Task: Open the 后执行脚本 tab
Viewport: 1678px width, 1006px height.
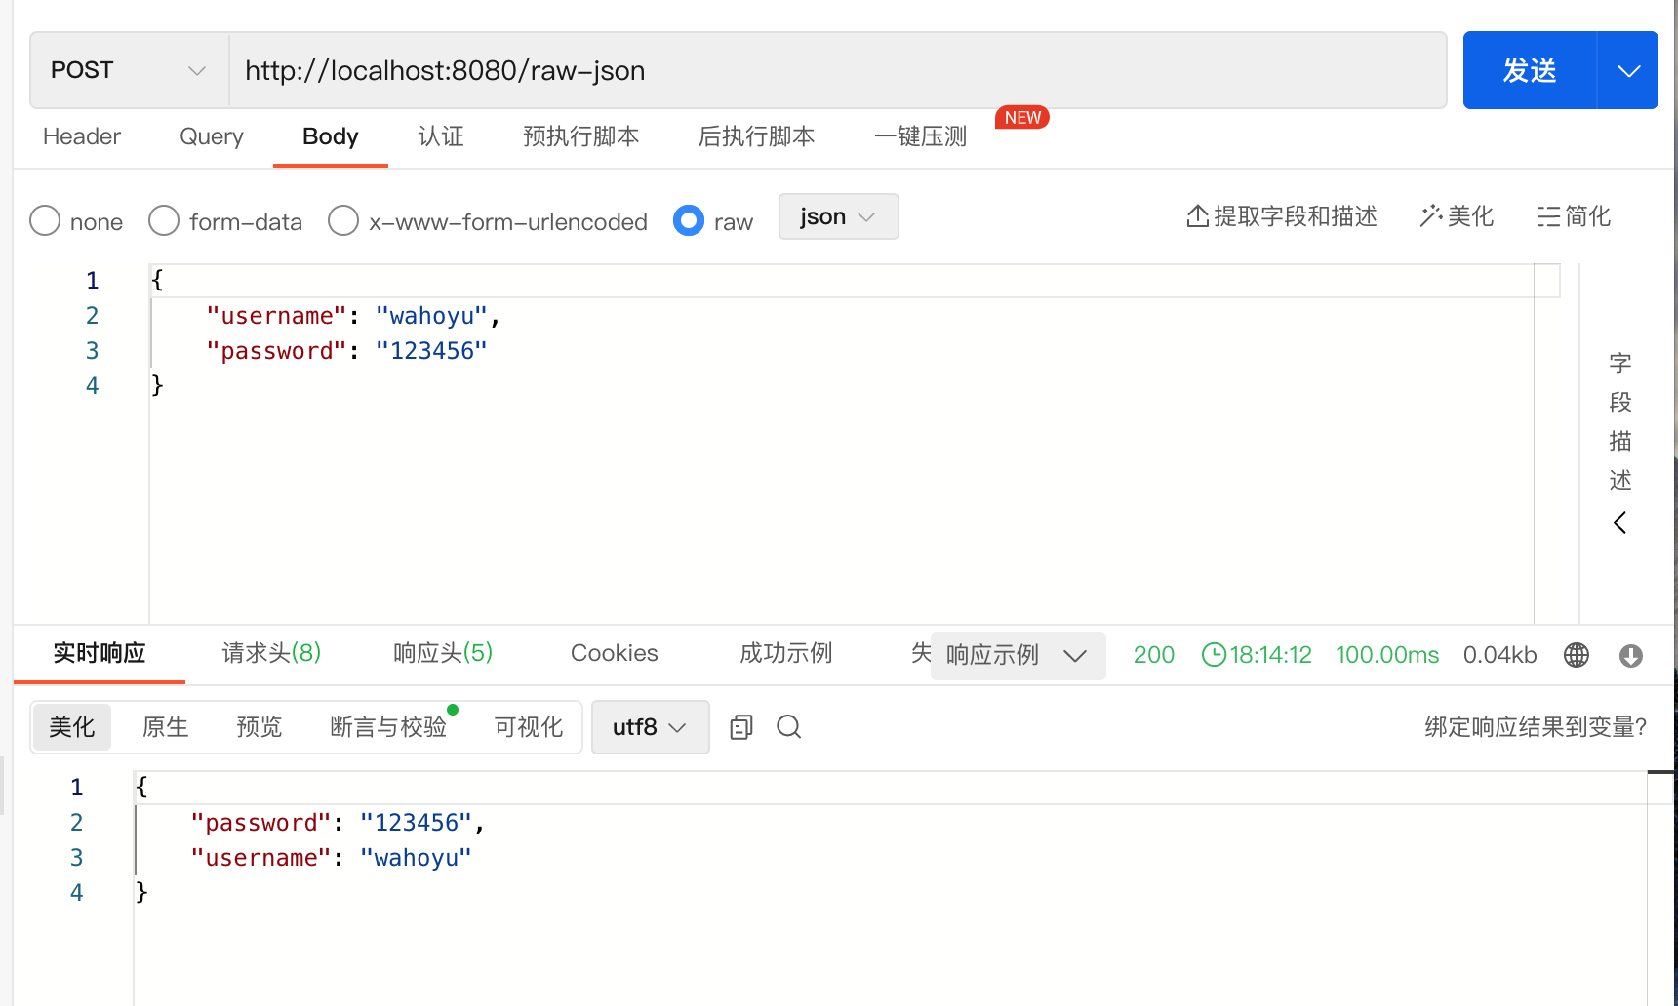Action: 757,136
